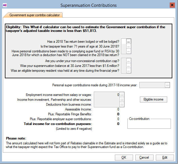178x164 pixels.
Task: Focus the Personal super contributions input field
Action: (152, 85)
